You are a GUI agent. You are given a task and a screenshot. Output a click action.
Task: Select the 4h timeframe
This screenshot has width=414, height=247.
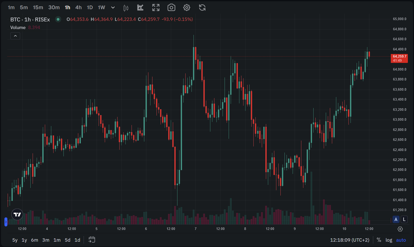79,7
